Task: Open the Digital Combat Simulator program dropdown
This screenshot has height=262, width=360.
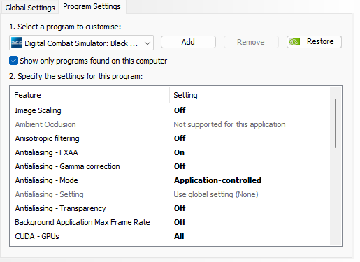Action: click(x=81, y=43)
